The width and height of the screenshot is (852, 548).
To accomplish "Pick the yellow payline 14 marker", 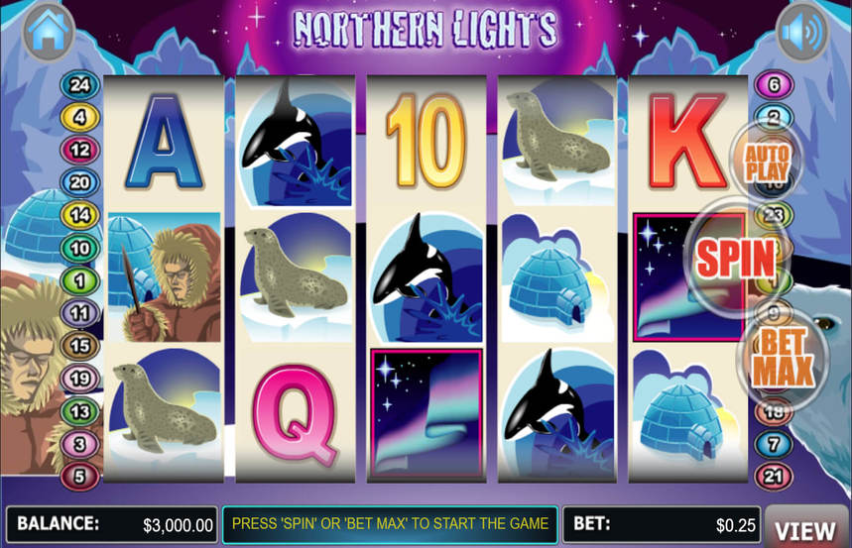I will 80,215.
